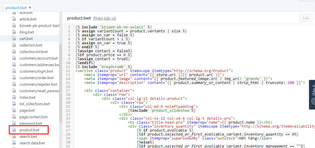Click the file icon beside collection.bwt

tap(14, 45)
